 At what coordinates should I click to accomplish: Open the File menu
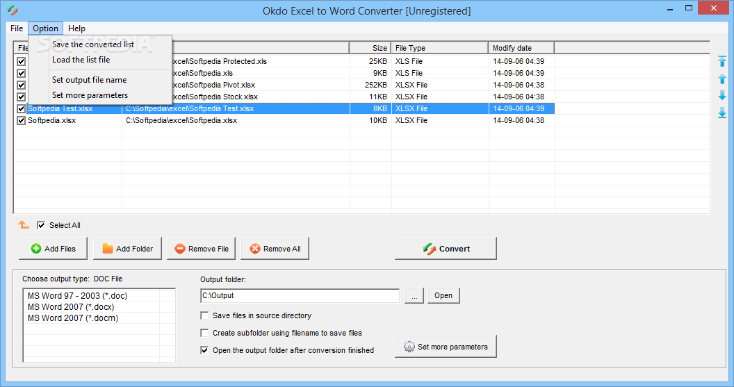(17, 28)
